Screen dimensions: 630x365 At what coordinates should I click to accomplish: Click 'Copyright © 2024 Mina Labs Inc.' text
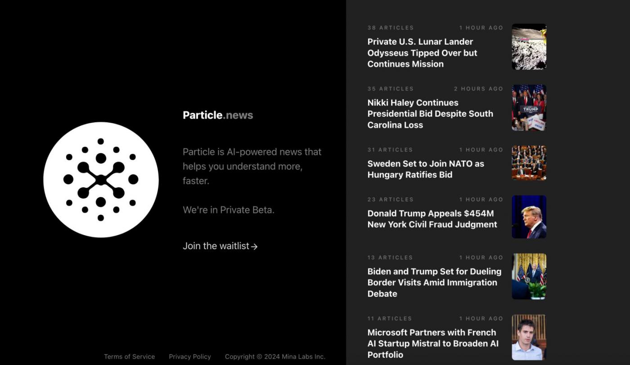[275, 356]
